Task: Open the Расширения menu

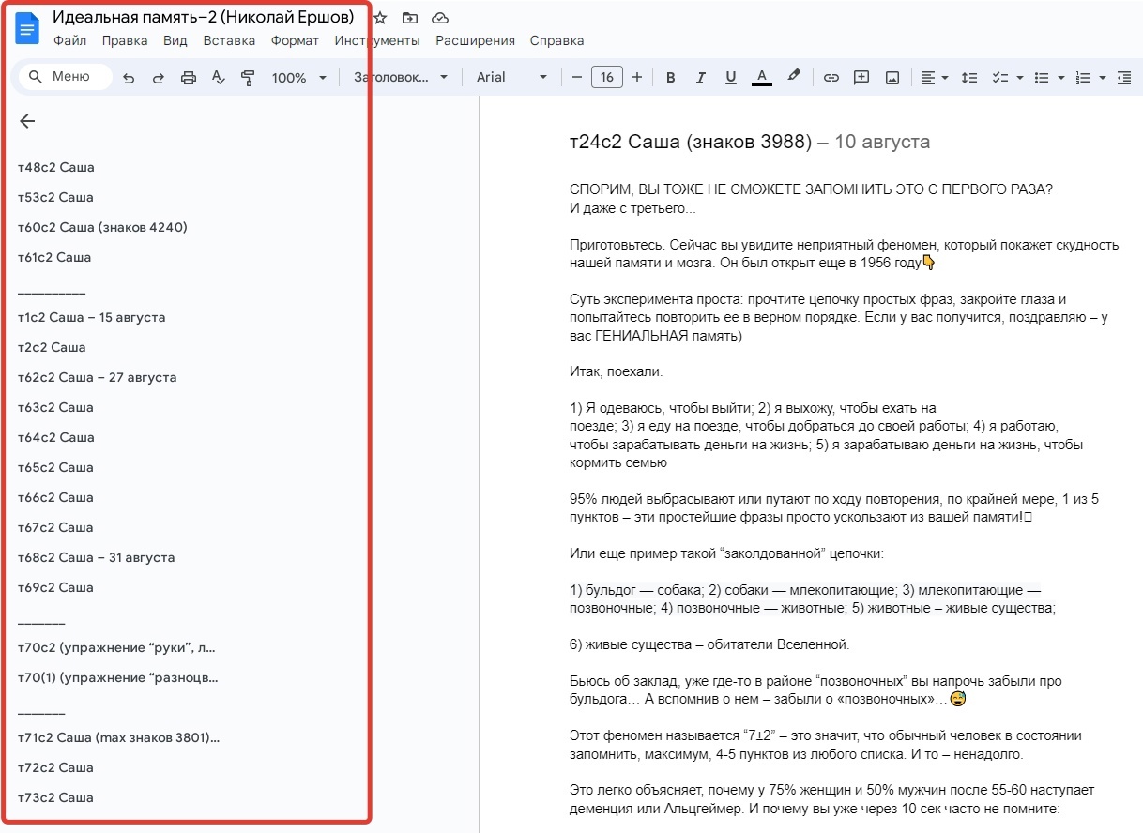Action: pos(475,40)
